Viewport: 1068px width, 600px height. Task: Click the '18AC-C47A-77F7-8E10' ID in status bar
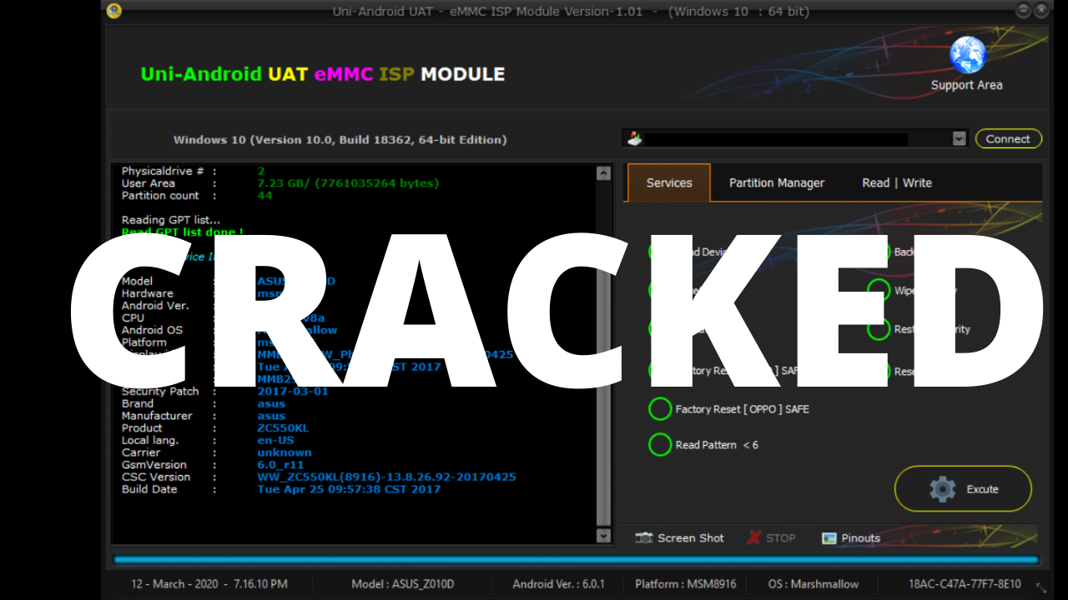965,584
